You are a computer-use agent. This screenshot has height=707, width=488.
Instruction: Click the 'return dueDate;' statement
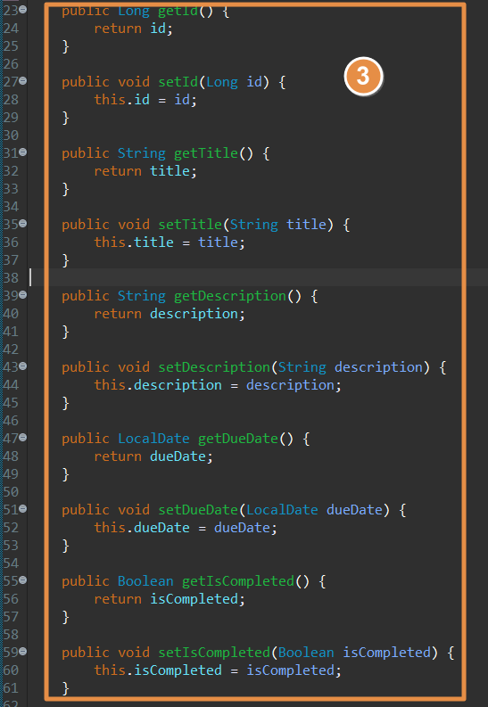coord(153,456)
